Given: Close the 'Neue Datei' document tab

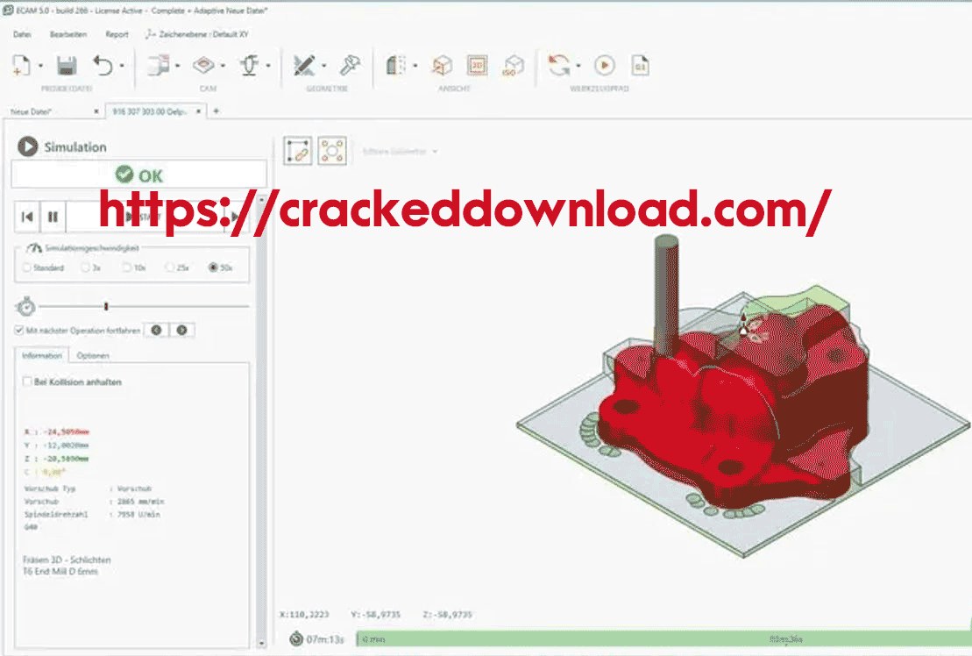Looking at the screenshot, I should point(96,111).
